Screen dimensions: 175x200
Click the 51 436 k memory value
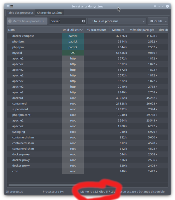click(x=121, y=53)
